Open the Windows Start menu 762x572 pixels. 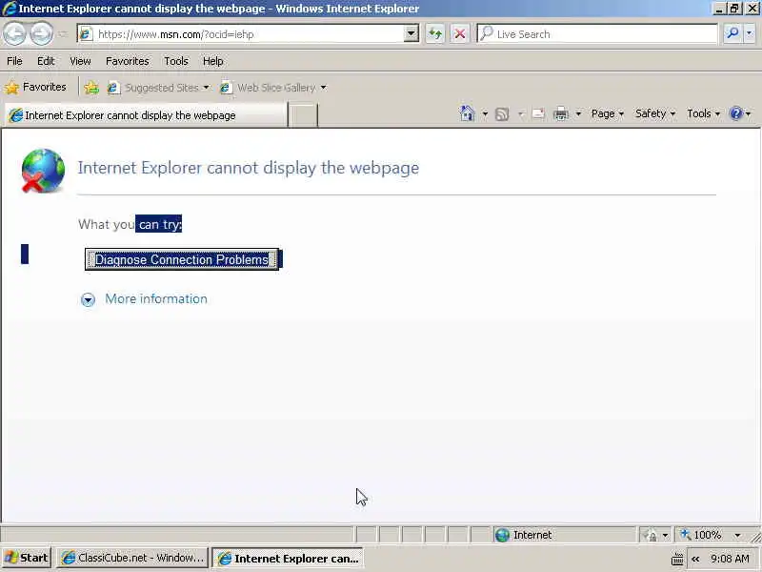click(x=27, y=558)
